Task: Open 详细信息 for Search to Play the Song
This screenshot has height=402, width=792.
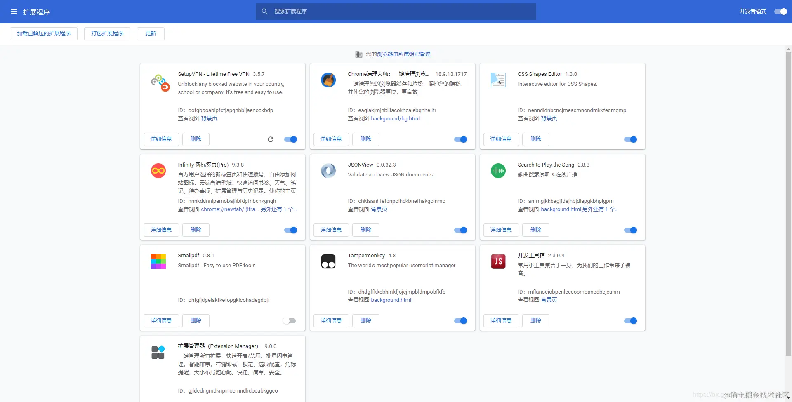Action: click(x=501, y=230)
